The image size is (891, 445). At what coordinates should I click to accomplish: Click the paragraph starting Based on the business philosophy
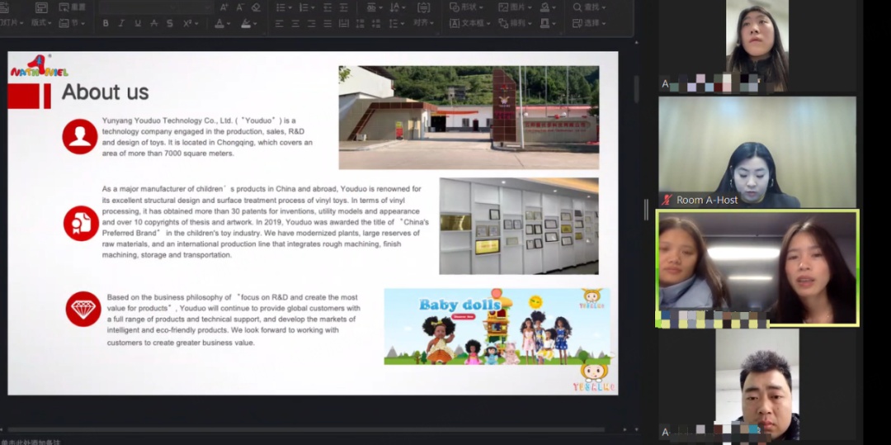(233, 320)
